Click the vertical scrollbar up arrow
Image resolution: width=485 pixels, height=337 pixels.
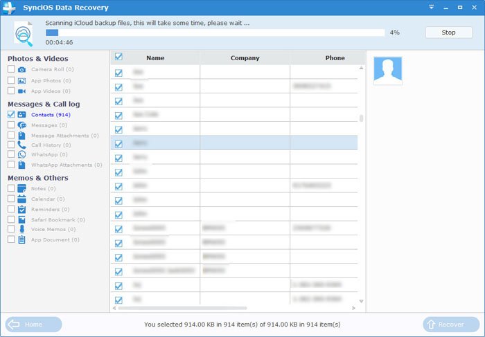pos(361,68)
